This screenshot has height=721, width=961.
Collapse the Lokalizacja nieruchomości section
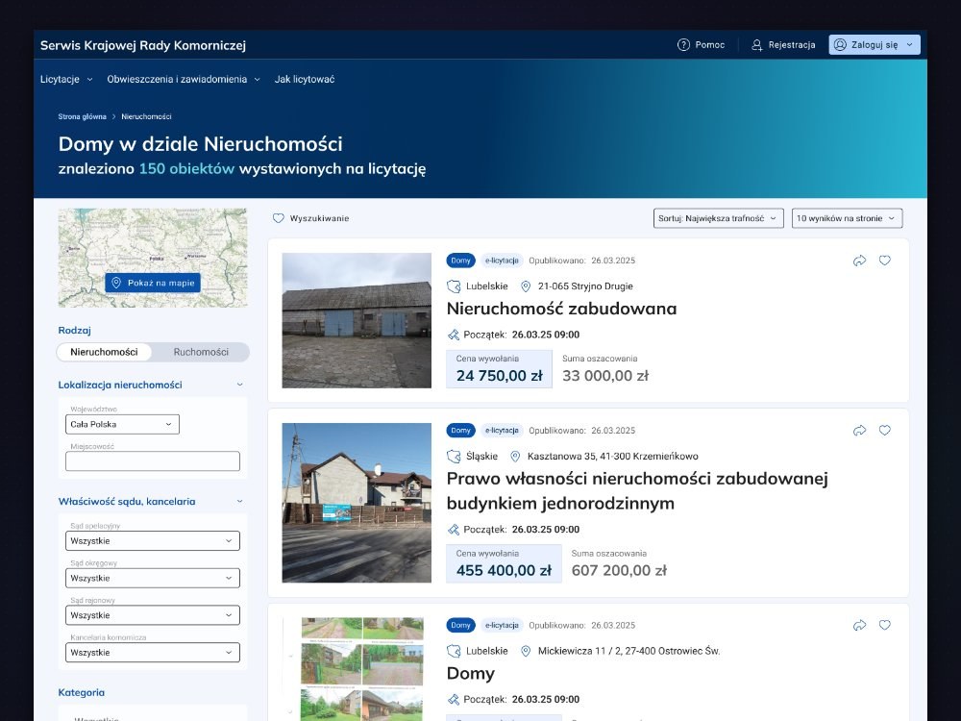click(x=239, y=385)
